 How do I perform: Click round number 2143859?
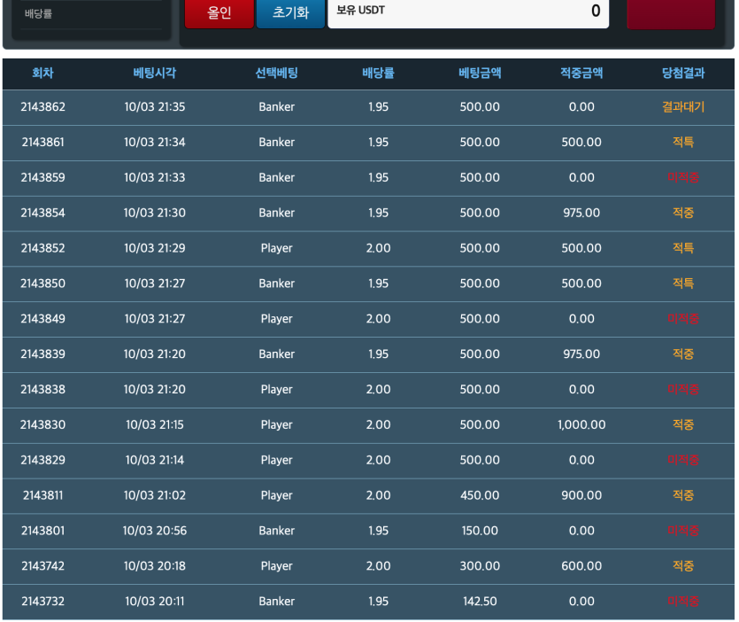[42, 178]
